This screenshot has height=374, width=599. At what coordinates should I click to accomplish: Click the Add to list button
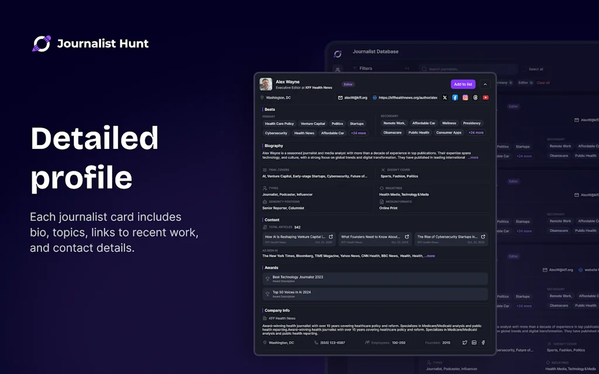click(x=462, y=84)
